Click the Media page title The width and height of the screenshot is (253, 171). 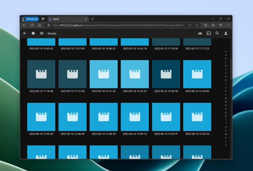tap(52, 34)
